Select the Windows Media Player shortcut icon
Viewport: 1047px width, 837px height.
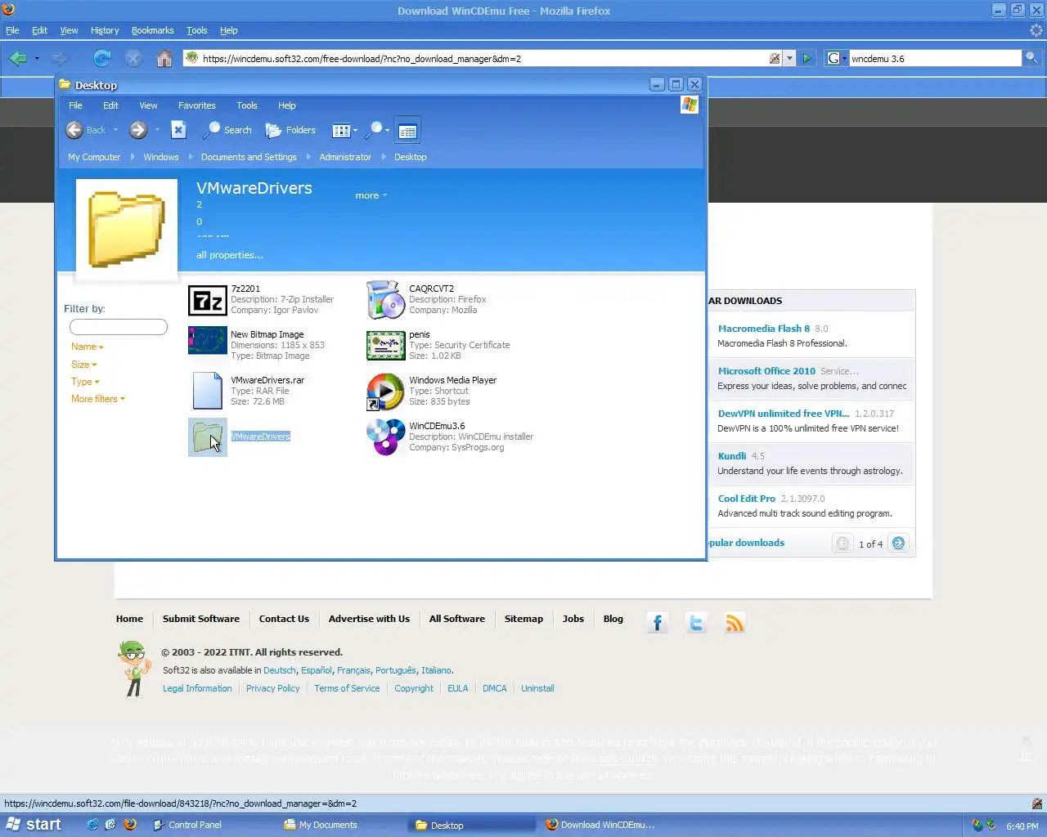386,392
